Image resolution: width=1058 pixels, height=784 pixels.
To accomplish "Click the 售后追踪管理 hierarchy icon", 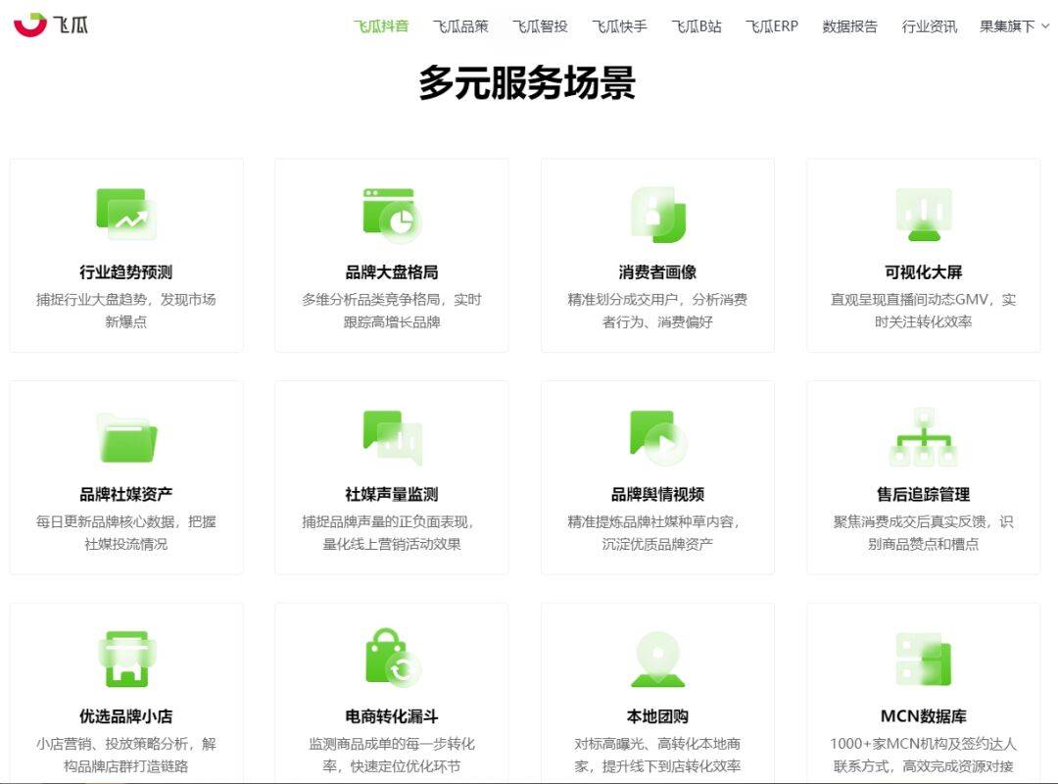I will (x=924, y=437).
